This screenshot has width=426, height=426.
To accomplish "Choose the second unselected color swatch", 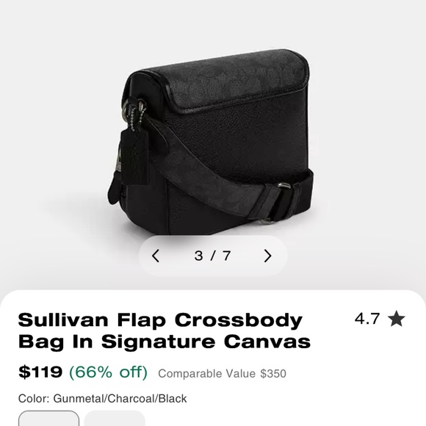I will click(115, 419).
